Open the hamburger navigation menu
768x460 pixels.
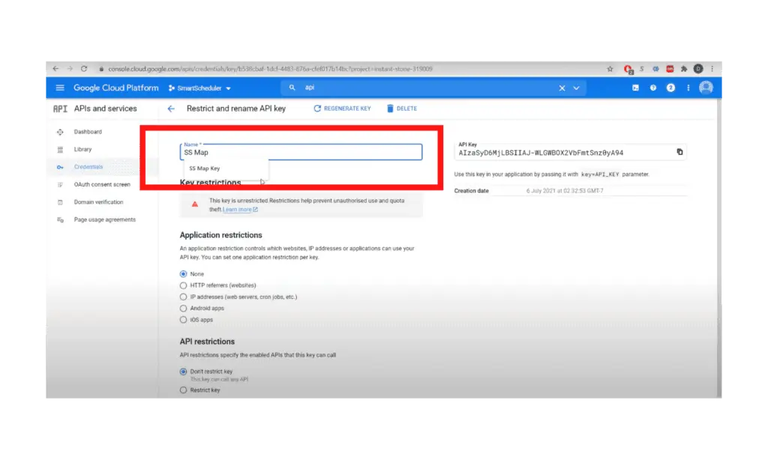coord(60,88)
